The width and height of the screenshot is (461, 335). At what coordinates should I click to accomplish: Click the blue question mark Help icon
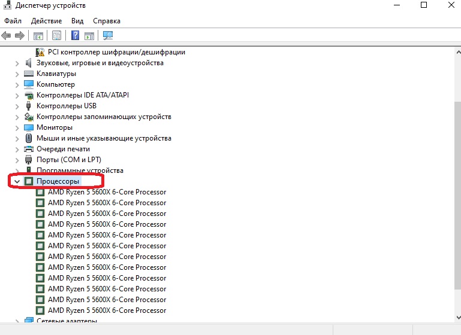(76, 35)
